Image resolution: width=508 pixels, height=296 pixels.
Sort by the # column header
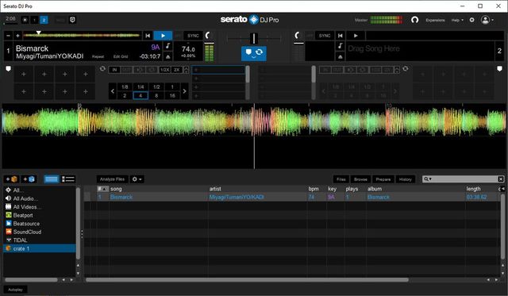(x=102, y=189)
